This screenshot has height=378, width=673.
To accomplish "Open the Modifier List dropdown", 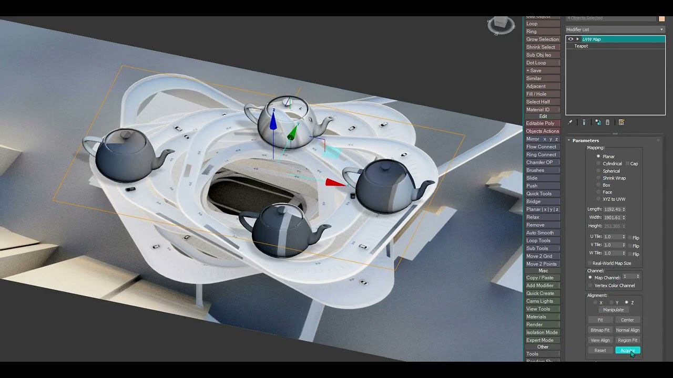I will 615,29.
